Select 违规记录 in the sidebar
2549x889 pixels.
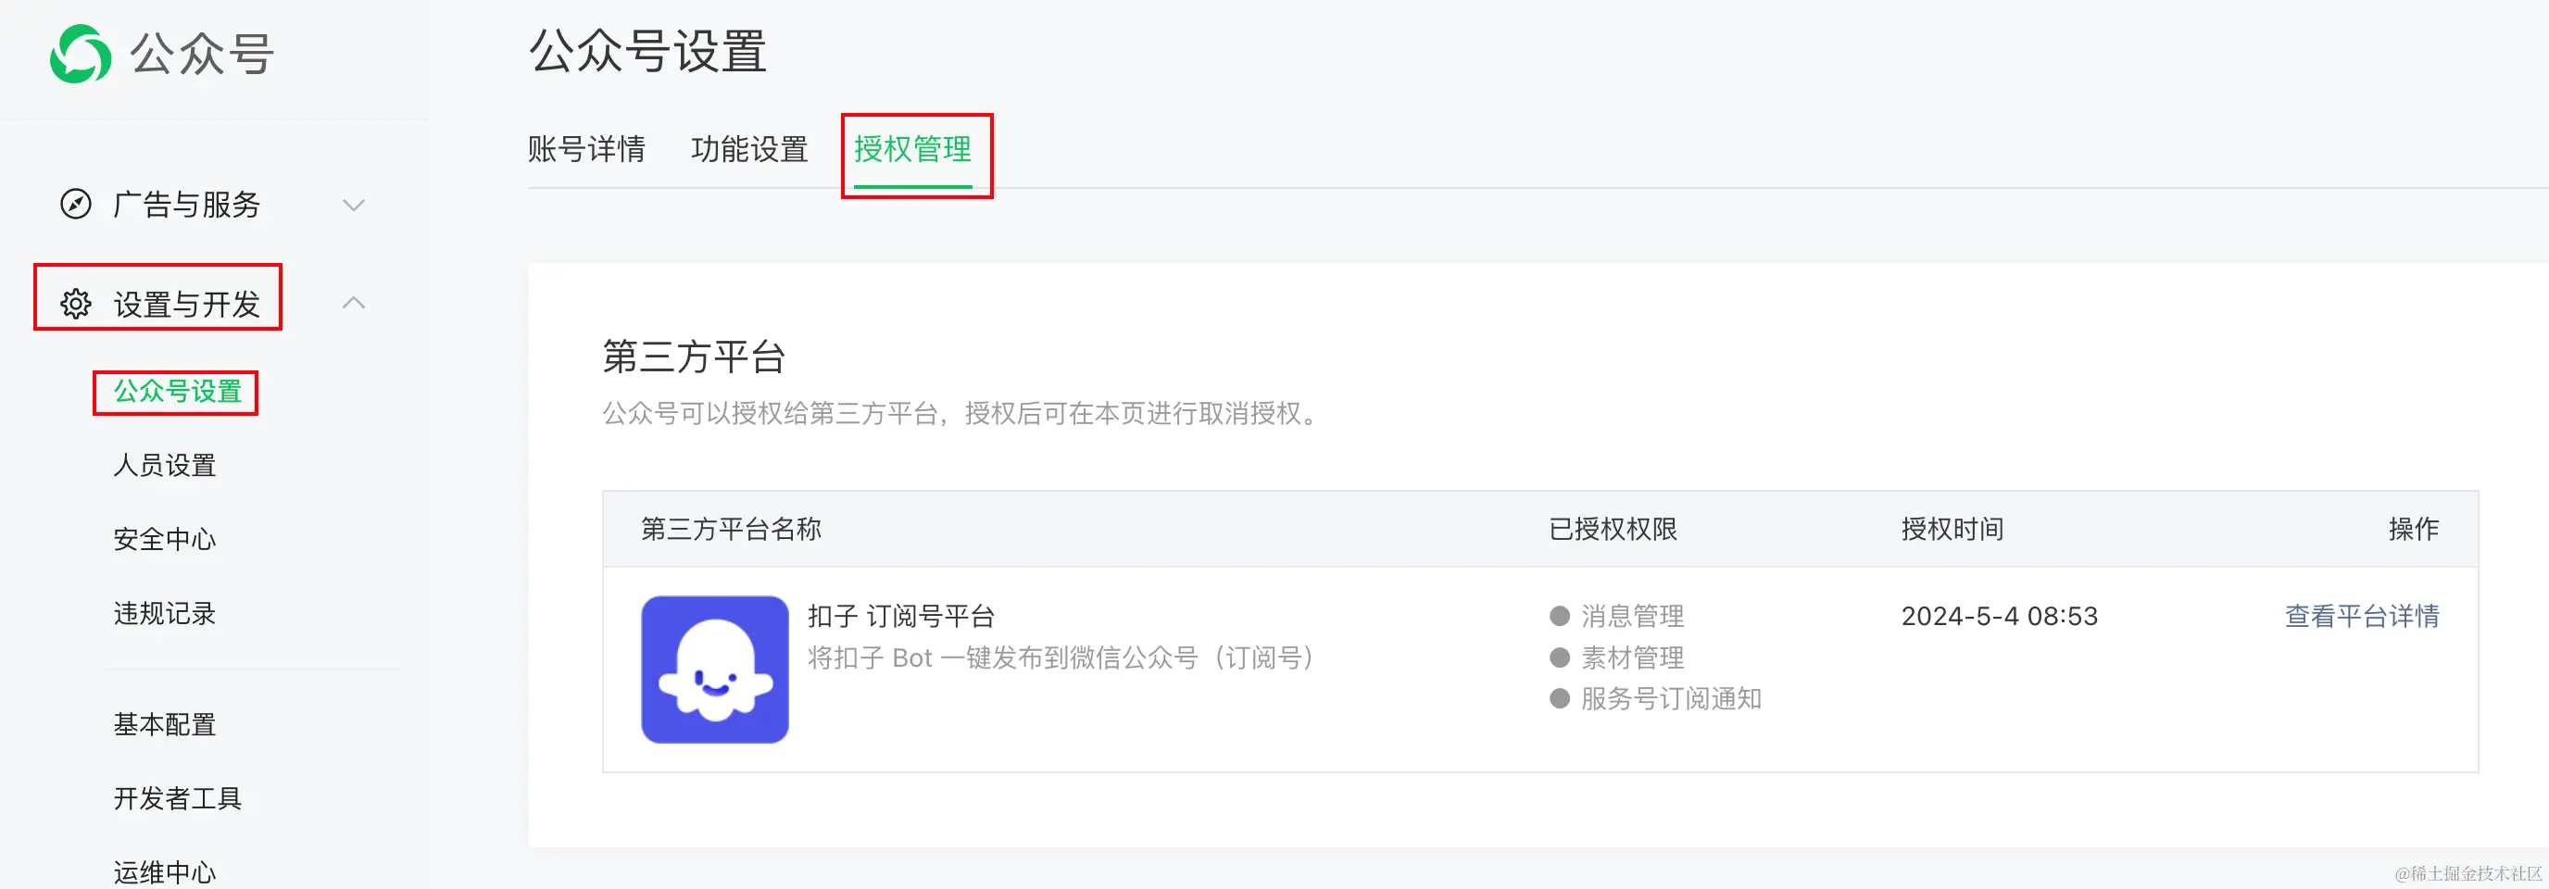[x=164, y=613]
